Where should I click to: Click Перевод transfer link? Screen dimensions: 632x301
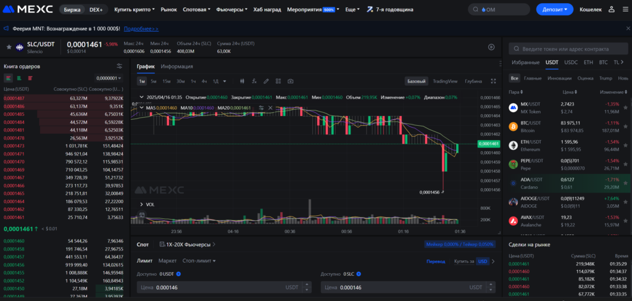(436, 261)
